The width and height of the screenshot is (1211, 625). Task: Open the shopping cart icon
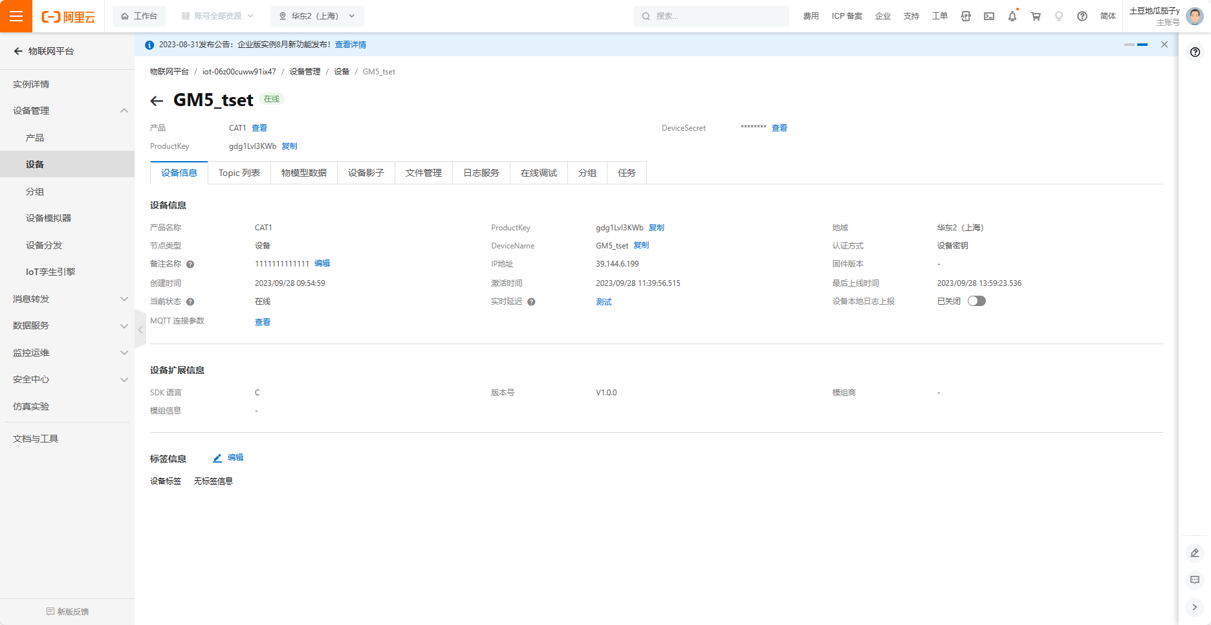tap(1036, 16)
